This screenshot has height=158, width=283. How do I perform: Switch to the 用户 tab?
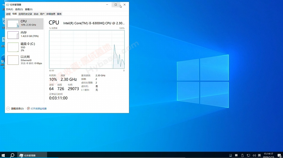click(42, 14)
